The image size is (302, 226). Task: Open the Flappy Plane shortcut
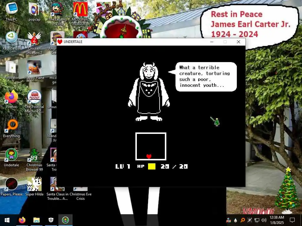coord(34,70)
